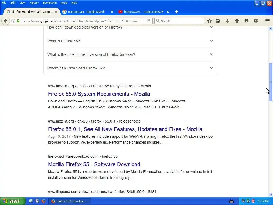273x205 pixels.
Task: Expand 'most current version of Firefox browser' question
Action: click(x=130, y=54)
